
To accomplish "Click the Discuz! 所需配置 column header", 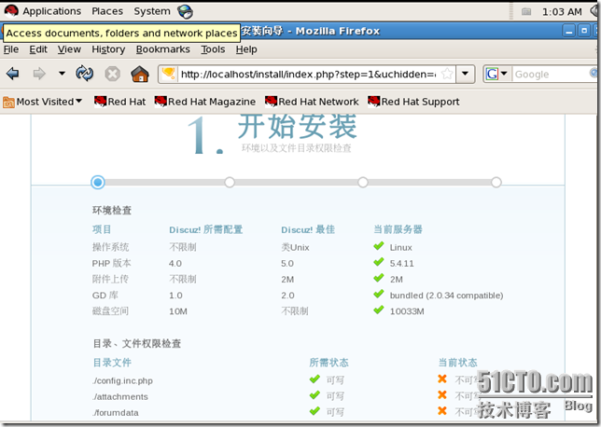I will pos(206,229).
